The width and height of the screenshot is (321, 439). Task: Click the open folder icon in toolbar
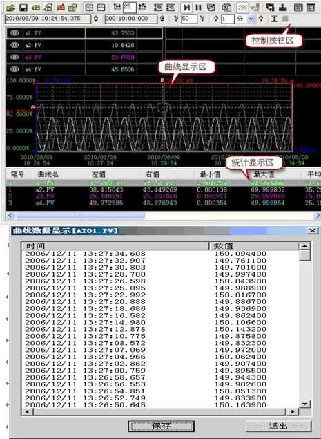[10, 8]
